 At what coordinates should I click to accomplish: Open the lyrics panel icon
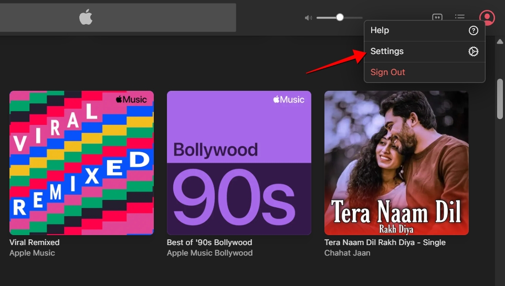click(437, 17)
